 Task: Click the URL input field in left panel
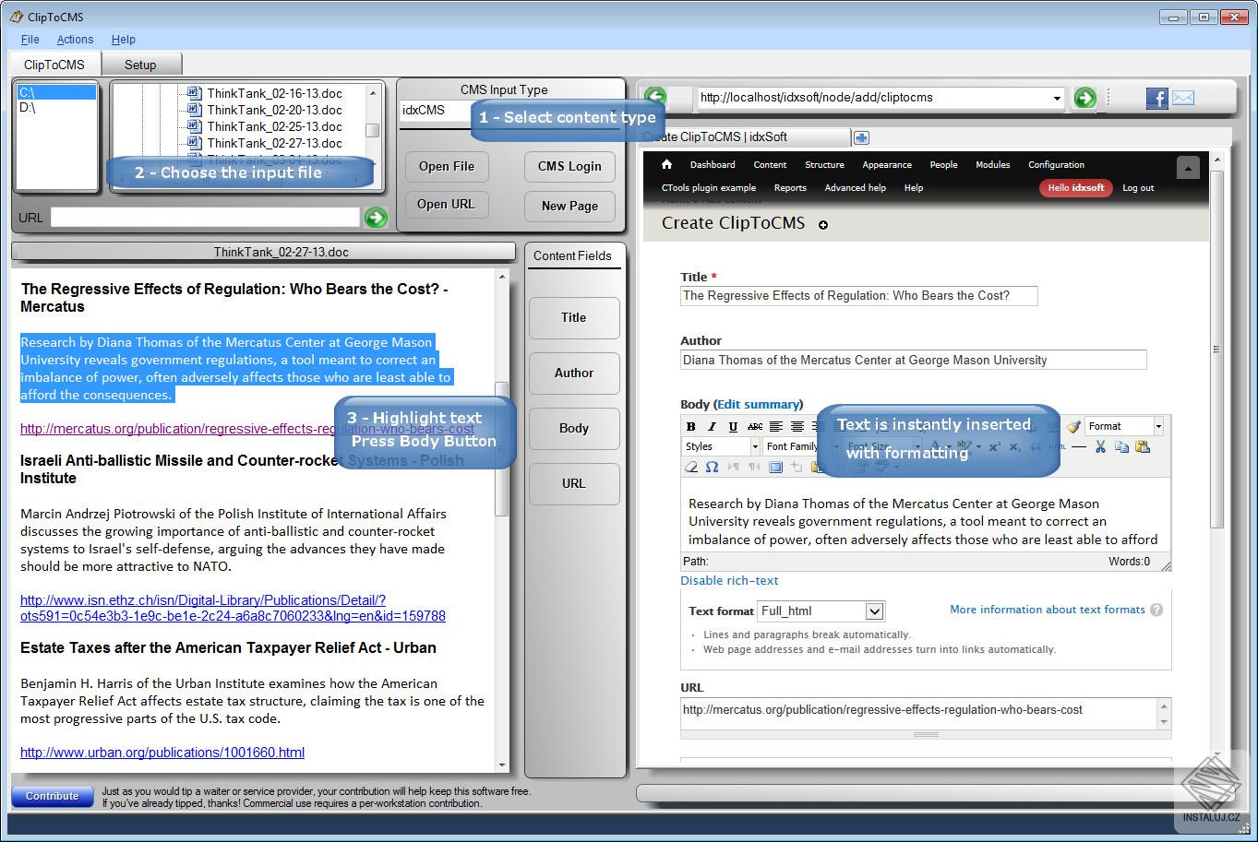pos(205,218)
